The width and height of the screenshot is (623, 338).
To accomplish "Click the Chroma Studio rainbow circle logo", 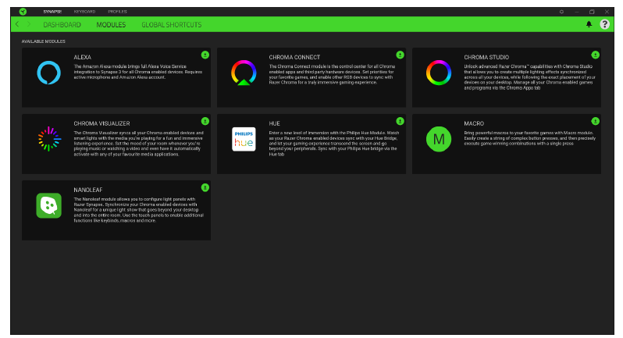I will (x=439, y=73).
